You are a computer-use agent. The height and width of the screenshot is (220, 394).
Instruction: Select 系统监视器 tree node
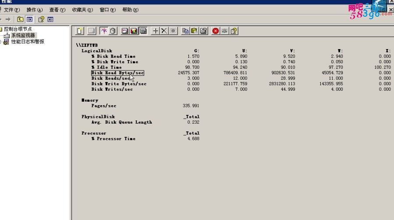[x=23, y=35]
